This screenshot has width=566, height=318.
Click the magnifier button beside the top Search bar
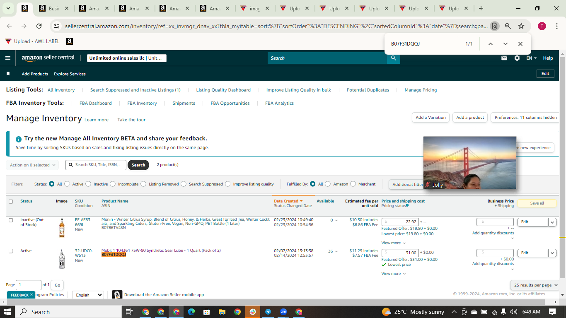click(394, 58)
